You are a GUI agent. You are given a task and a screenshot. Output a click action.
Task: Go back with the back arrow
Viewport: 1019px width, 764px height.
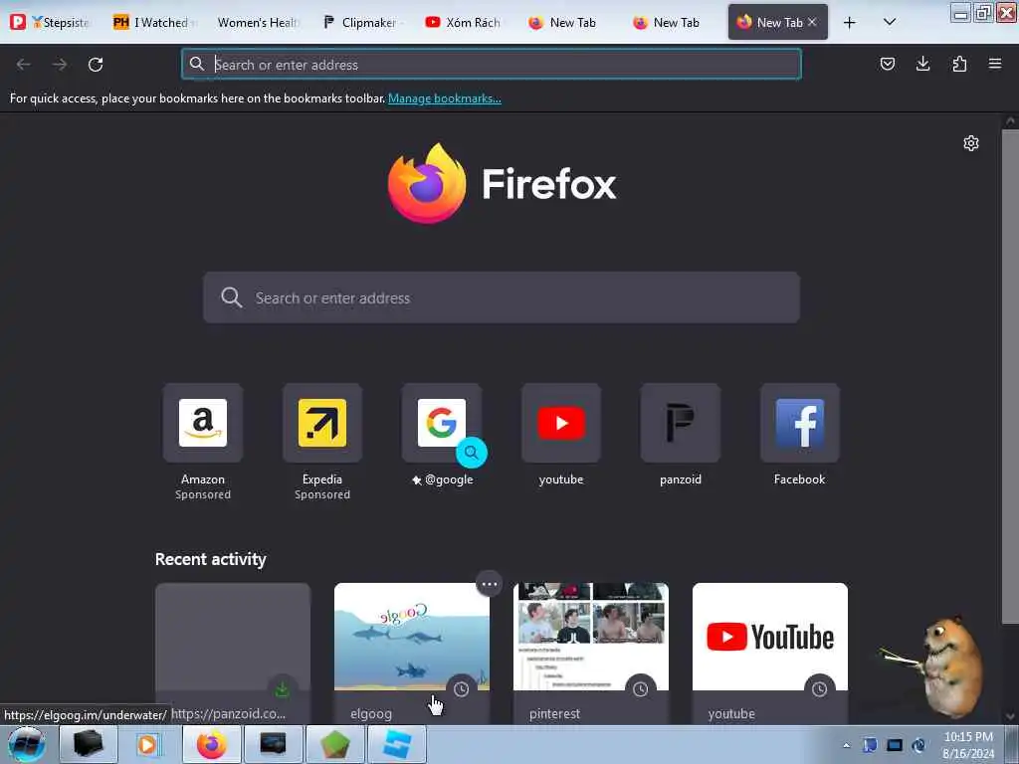[24, 65]
